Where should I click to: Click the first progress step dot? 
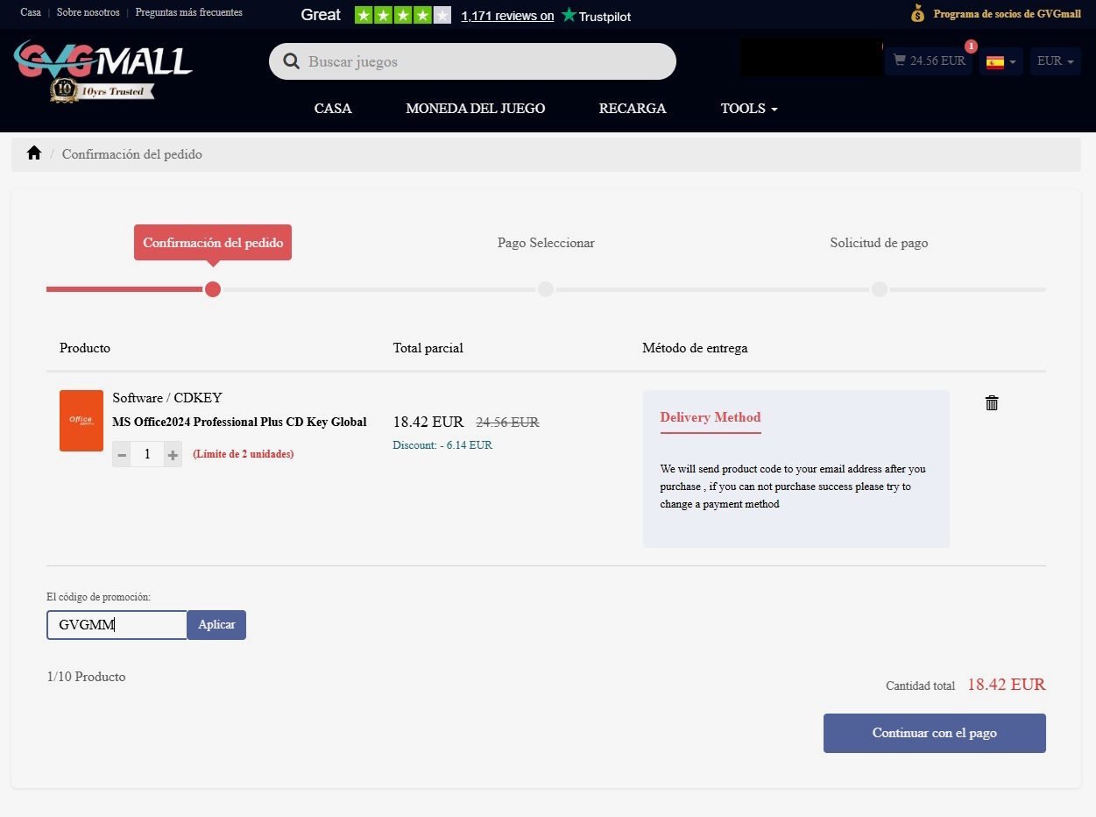pos(213,289)
